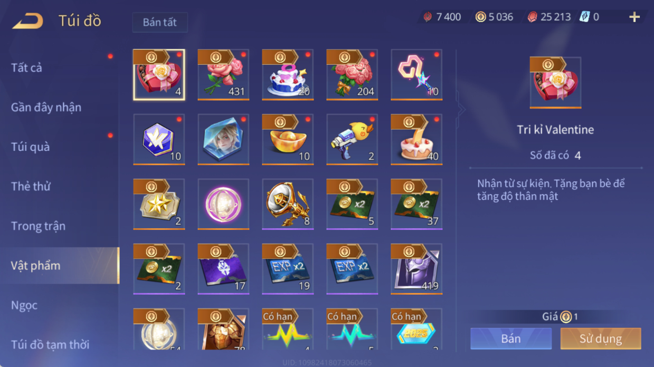
Task: Select the birthday cake item with 20
Action: coord(288,74)
